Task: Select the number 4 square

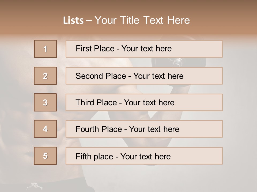Action: (45, 129)
